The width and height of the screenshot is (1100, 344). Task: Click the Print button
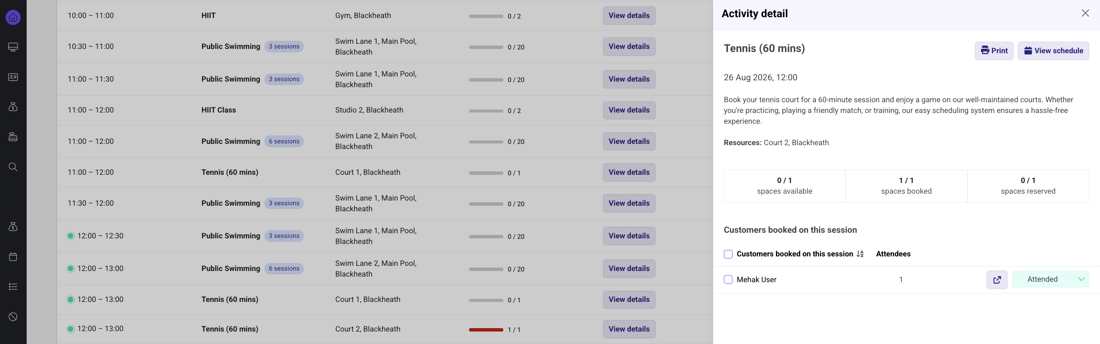click(994, 51)
